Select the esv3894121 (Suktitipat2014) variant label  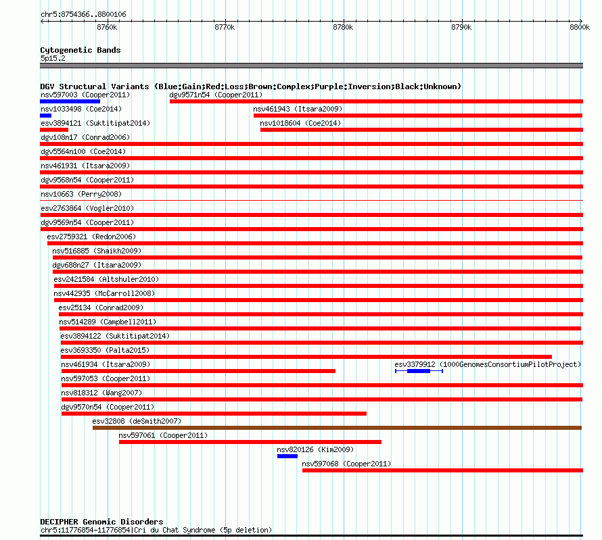95,123
